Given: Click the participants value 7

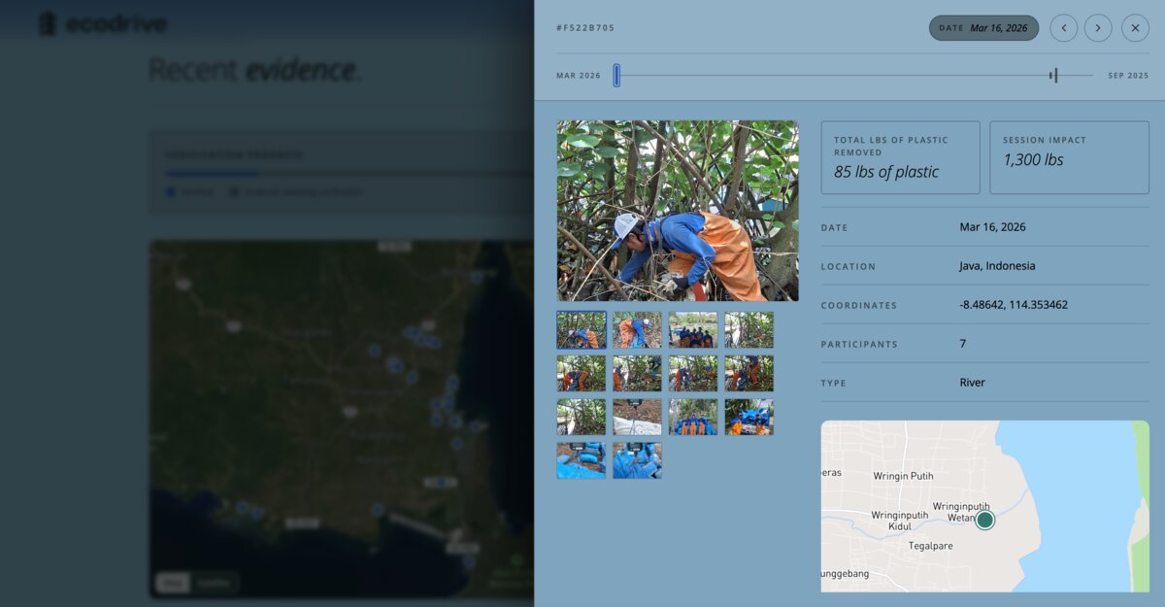Looking at the screenshot, I should click(x=963, y=344).
